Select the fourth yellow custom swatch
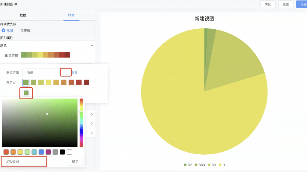The image size is (307, 172). coord(49,83)
